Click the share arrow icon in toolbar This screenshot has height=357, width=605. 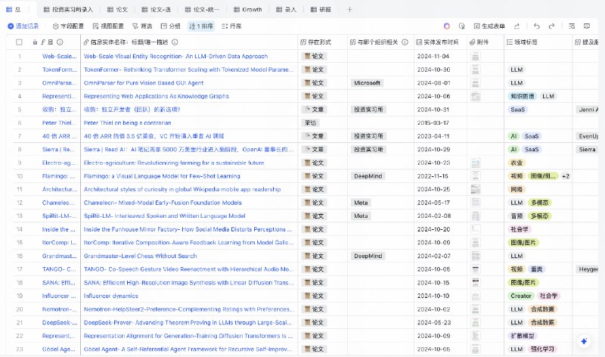[517, 26]
